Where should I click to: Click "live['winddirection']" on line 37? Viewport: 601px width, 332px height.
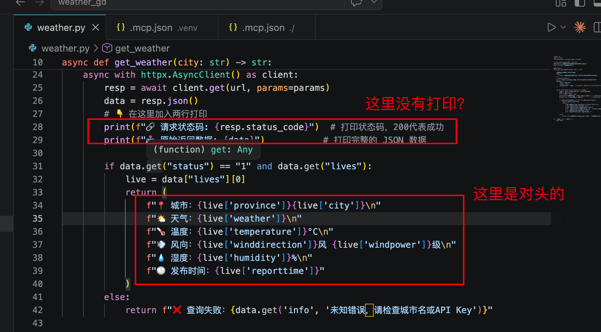[258, 245]
